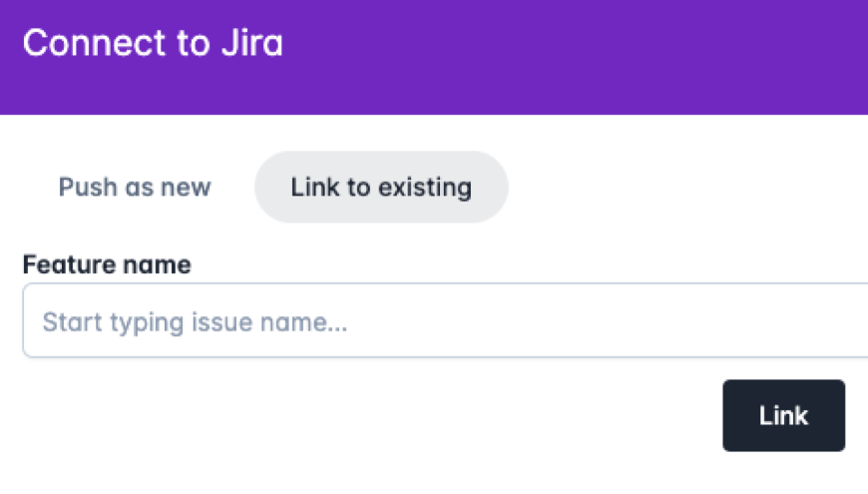Click the gray Link to existing tab pill
868x494 pixels.
tap(381, 188)
